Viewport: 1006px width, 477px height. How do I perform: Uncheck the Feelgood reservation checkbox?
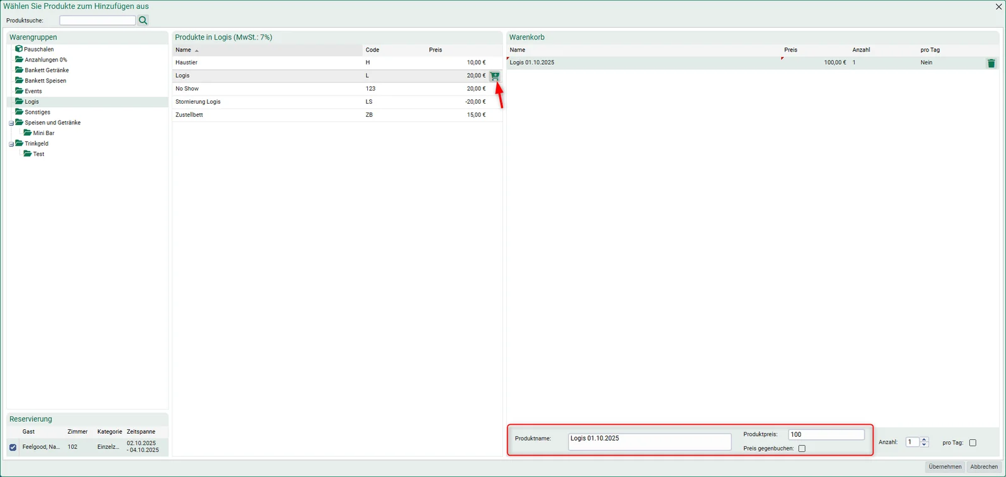[13, 447]
